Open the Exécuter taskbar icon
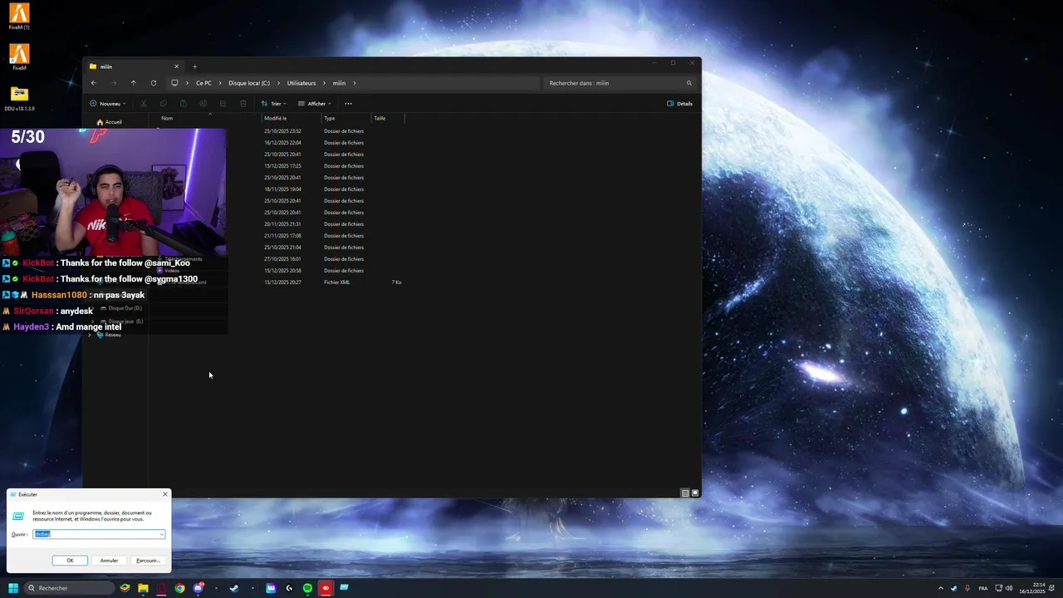Viewport: 1063px width, 598px height. (x=344, y=588)
